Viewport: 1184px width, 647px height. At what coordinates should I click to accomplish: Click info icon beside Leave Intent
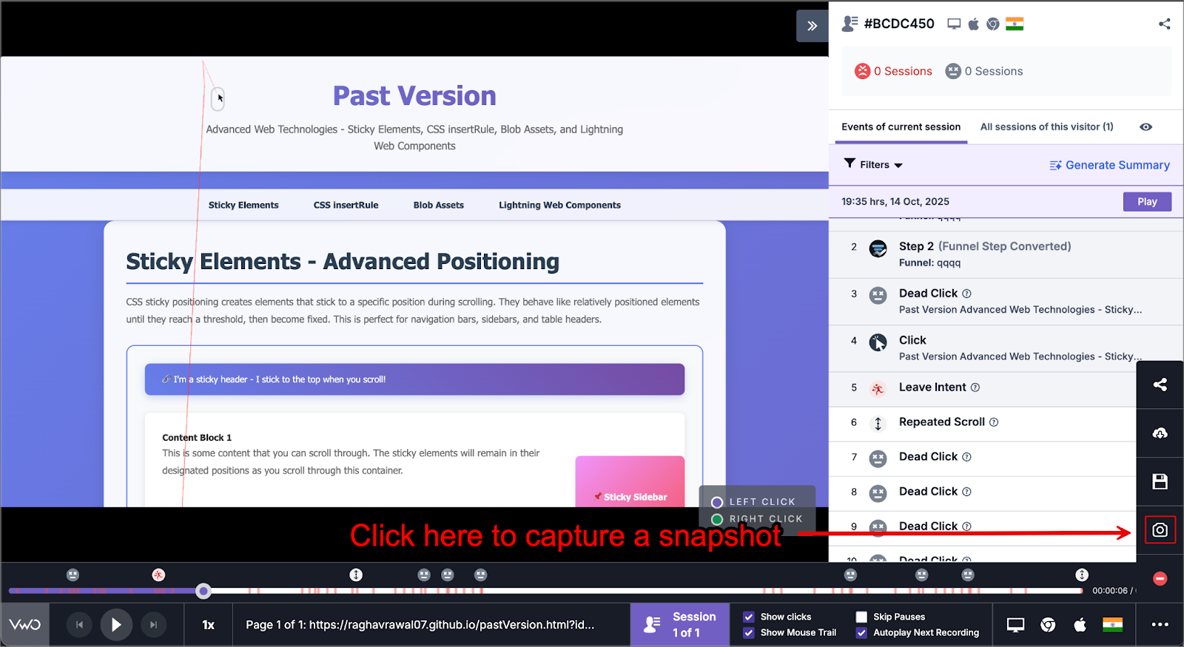click(x=975, y=387)
